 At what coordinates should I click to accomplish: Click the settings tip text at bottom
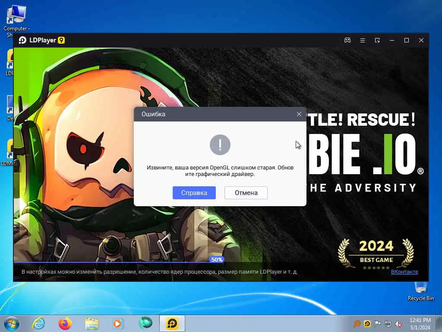pyautogui.click(x=160, y=271)
